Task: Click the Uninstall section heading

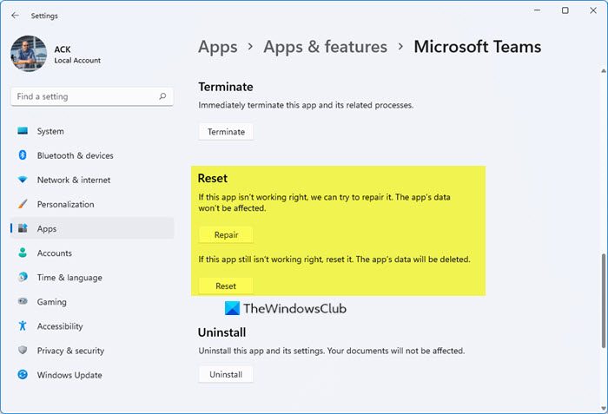Action: (x=221, y=332)
